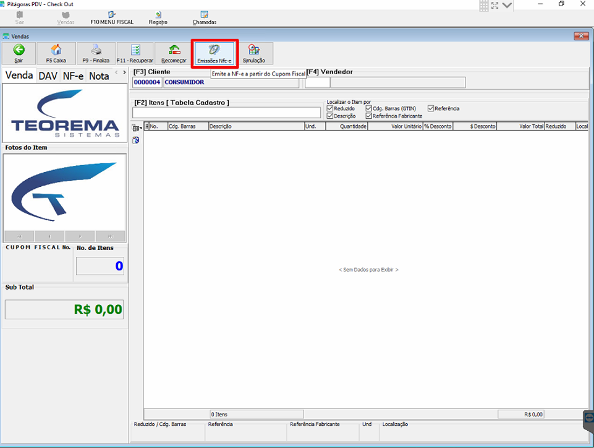Click the Fotos do Item image

click(65, 192)
